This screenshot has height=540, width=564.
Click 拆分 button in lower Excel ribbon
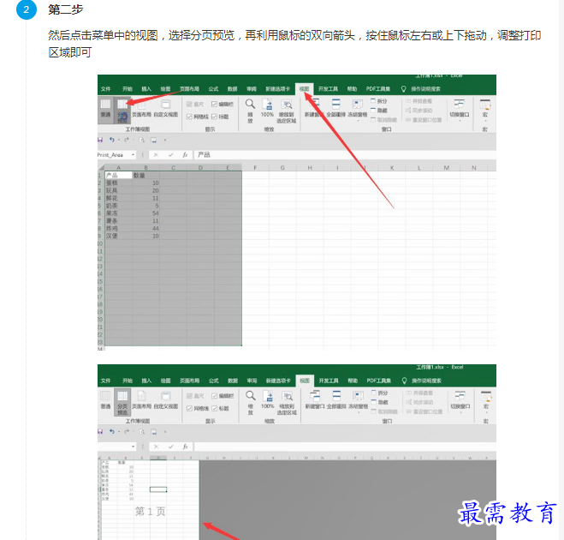coord(379,393)
